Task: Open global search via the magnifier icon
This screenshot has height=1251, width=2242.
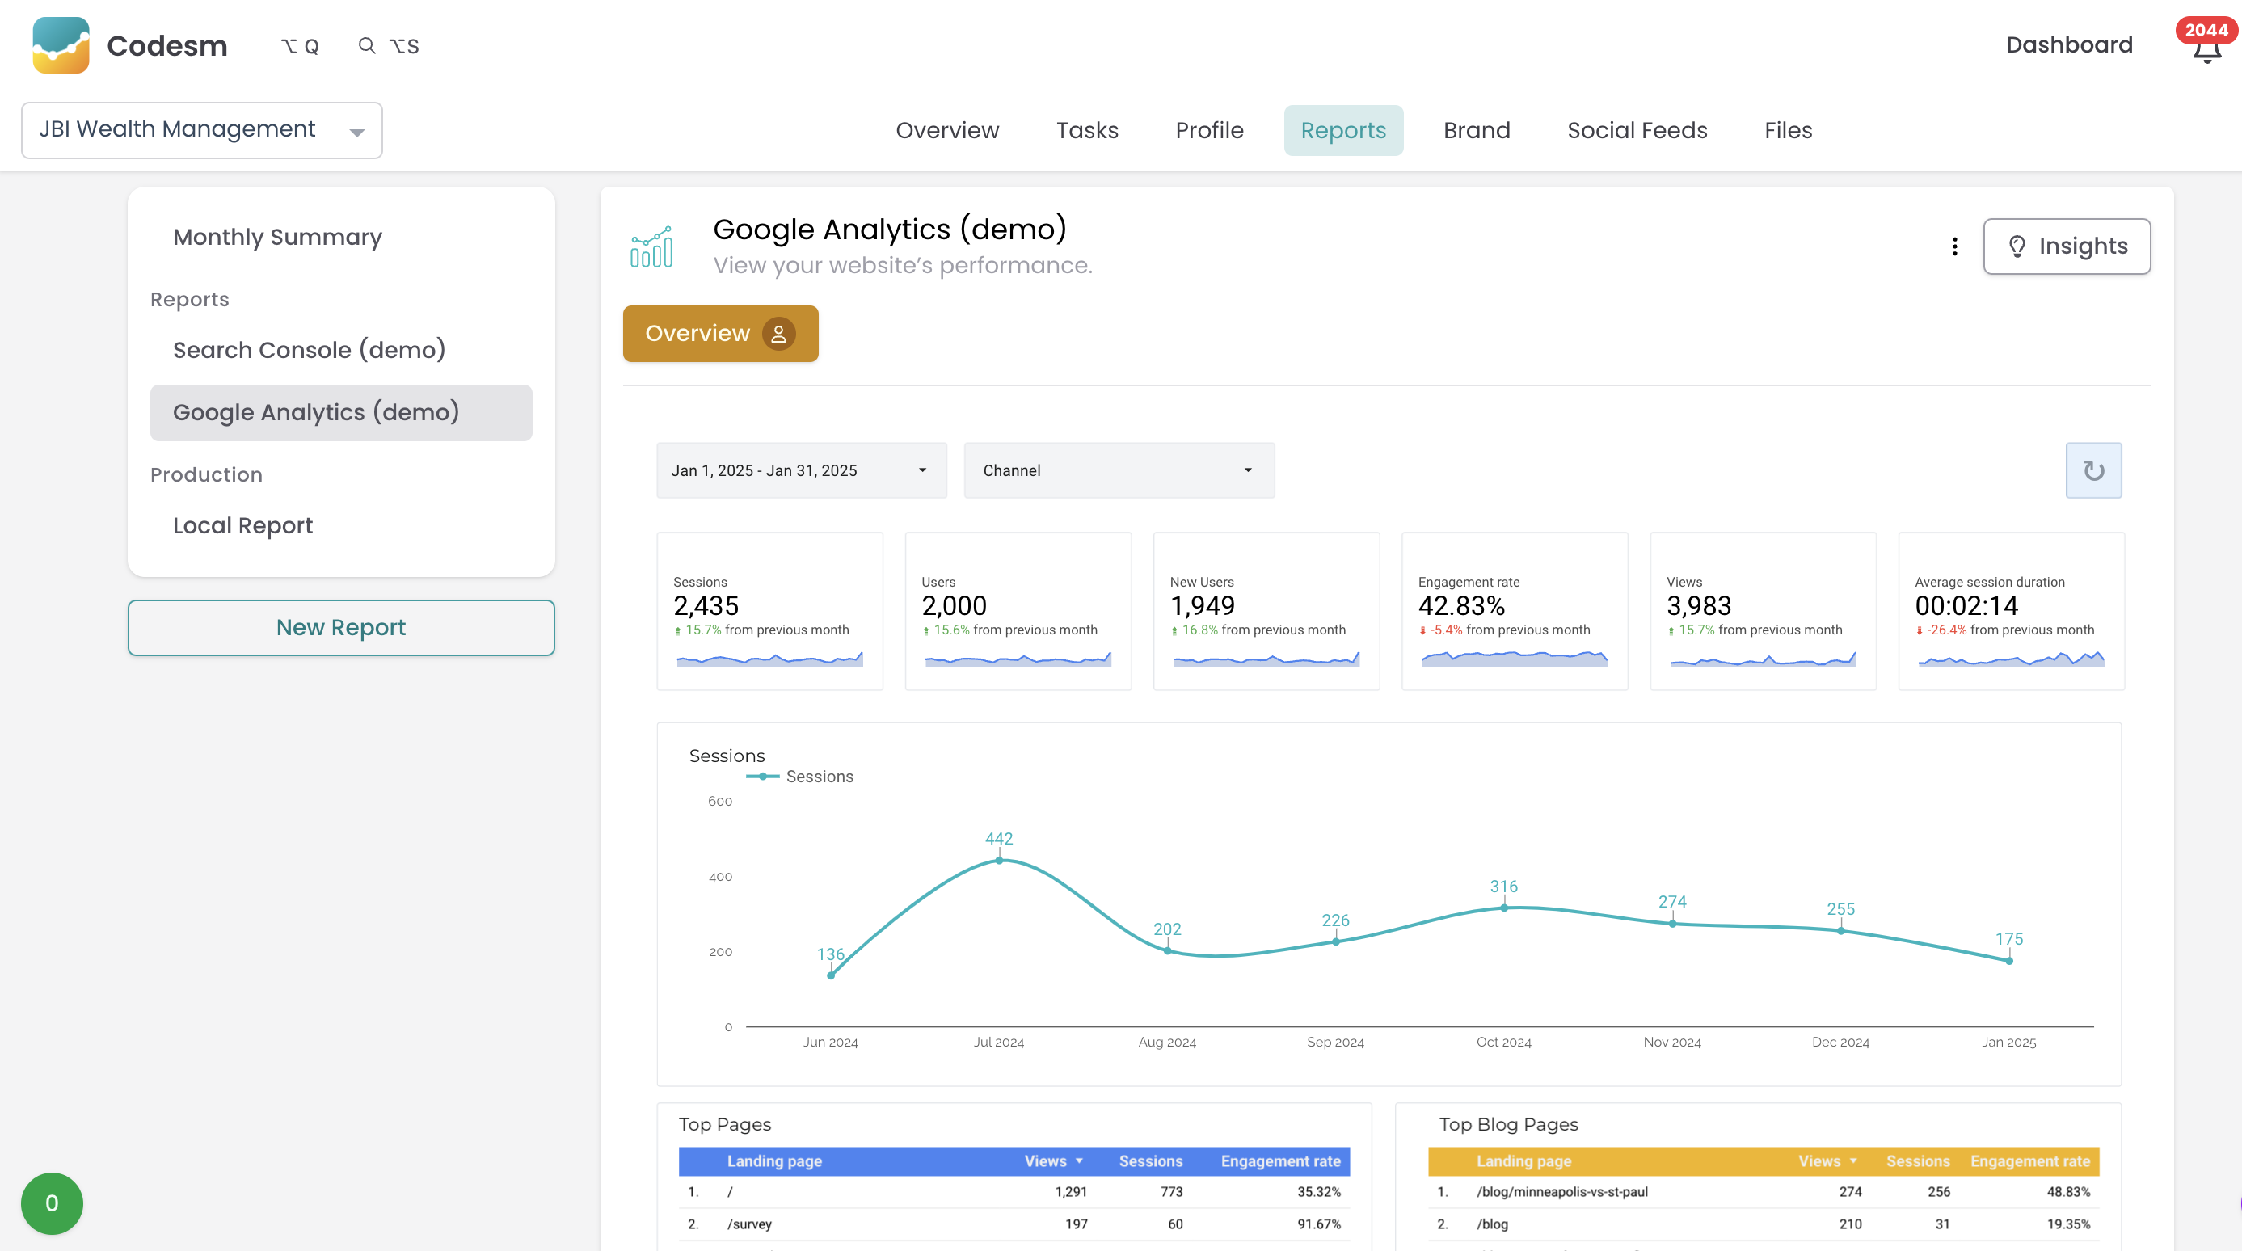Action: point(366,45)
